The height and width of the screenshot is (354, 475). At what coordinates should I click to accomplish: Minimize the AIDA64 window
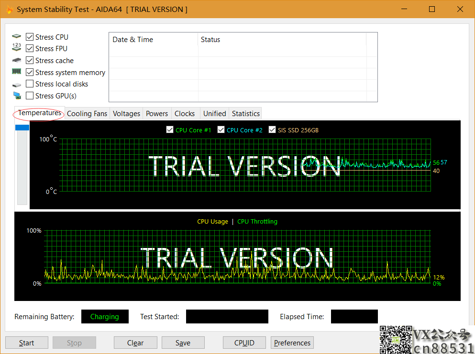point(404,9)
